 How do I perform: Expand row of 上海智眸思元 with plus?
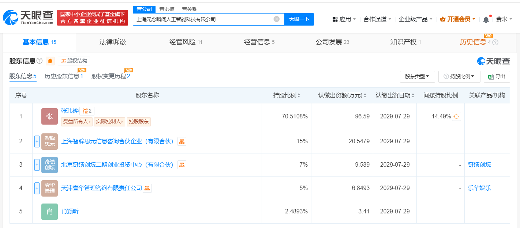click(x=37, y=141)
